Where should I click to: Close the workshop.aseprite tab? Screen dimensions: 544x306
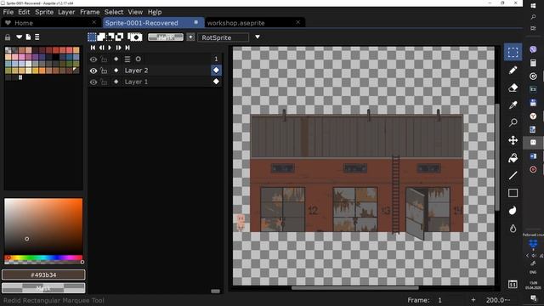pyautogui.click(x=298, y=22)
